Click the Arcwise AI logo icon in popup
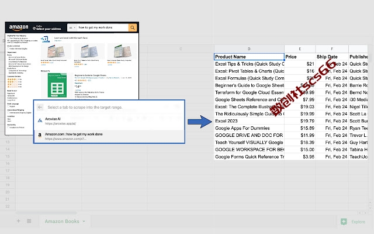374x234 pixels. 40,121
